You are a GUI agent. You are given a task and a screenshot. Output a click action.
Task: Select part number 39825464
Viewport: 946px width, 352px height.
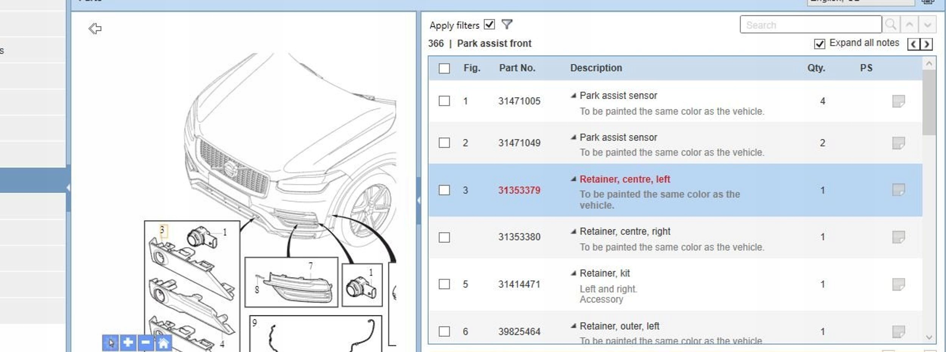519,332
